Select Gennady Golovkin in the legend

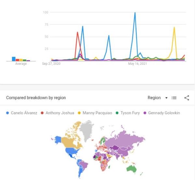164,113
